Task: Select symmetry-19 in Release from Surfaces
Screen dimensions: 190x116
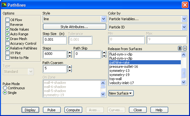Action: click(x=145, y=75)
